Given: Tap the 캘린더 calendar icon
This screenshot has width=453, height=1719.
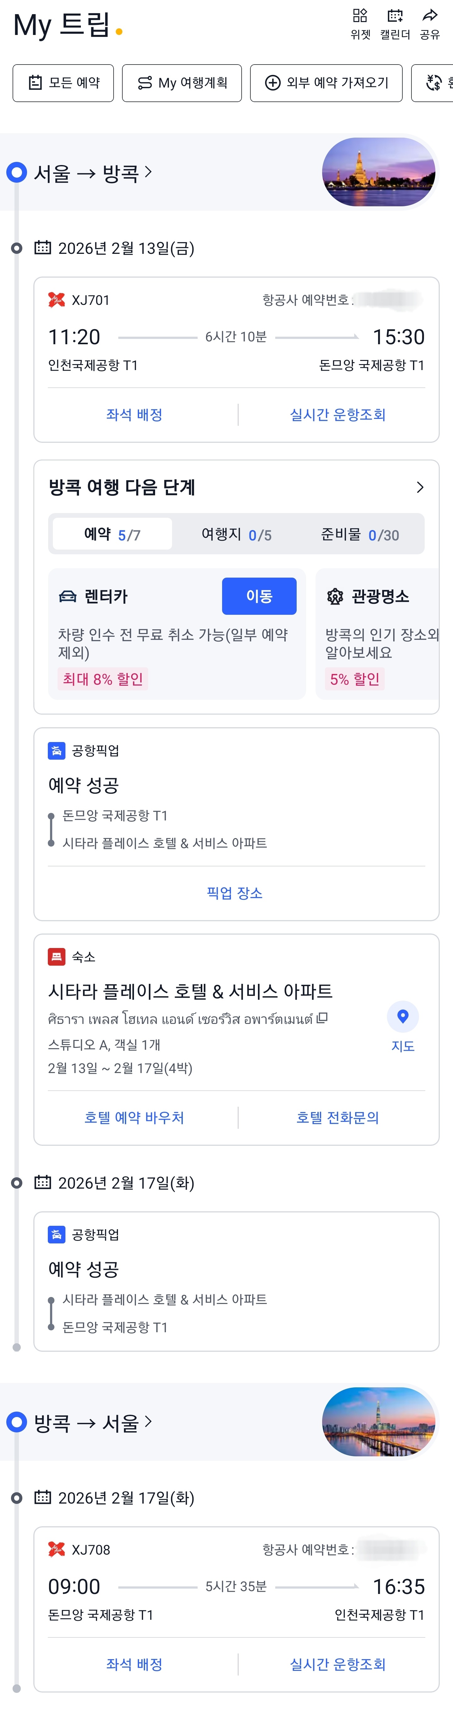Looking at the screenshot, I should tap(395, 16).
